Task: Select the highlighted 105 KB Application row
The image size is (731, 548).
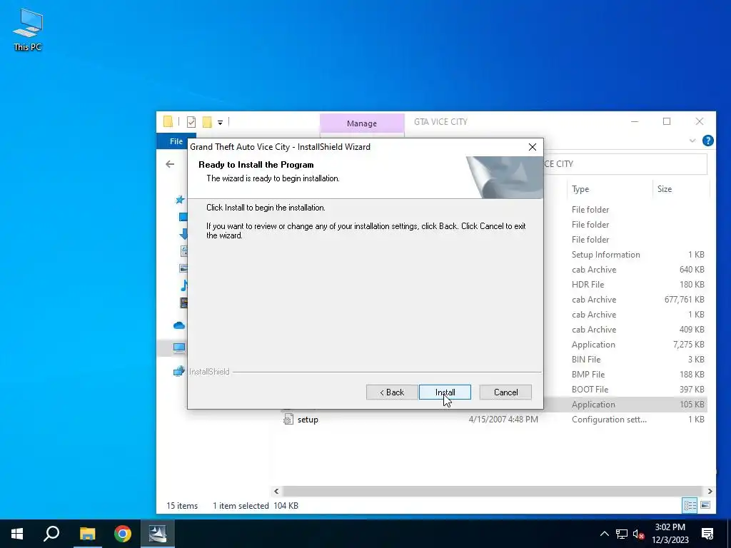Action: click(625, 405)
